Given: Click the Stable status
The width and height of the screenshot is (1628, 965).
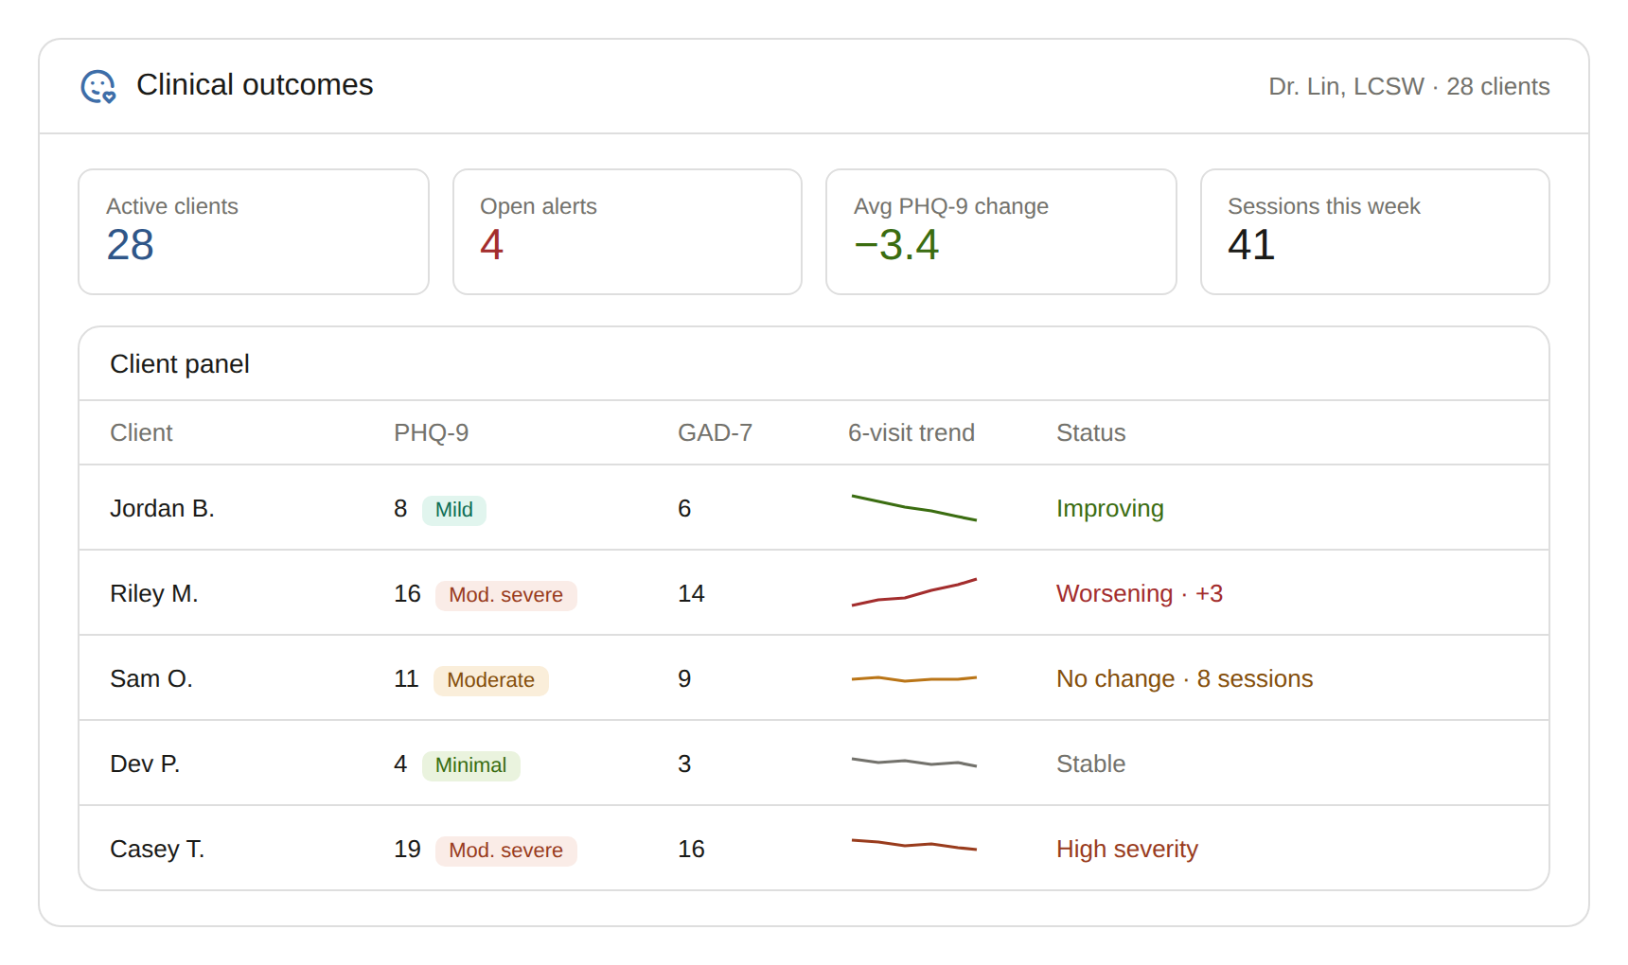Looking at the screenshot, I should tap(1090, 763).
